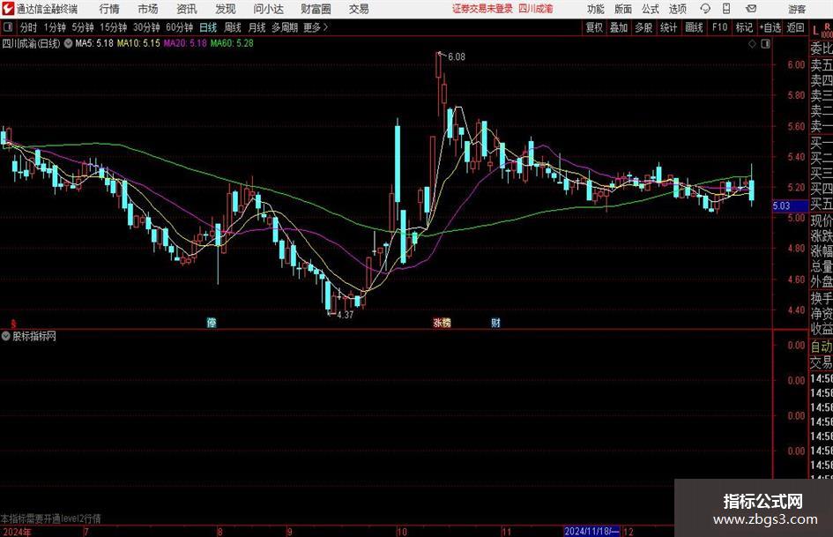Open the 功能 menu
Screen dimensions: 833x537
coord(596,9)
